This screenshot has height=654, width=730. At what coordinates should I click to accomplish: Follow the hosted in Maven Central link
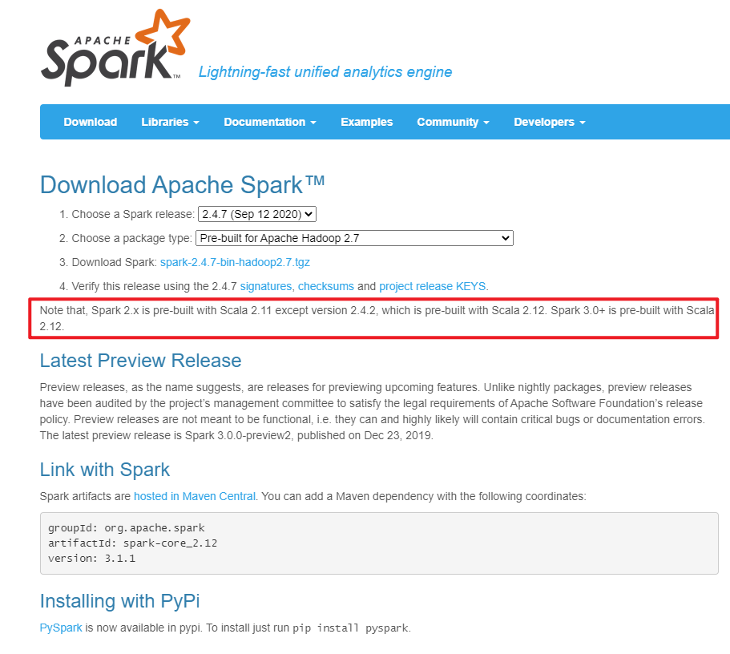pyautogui.click(x=195, y=497)
